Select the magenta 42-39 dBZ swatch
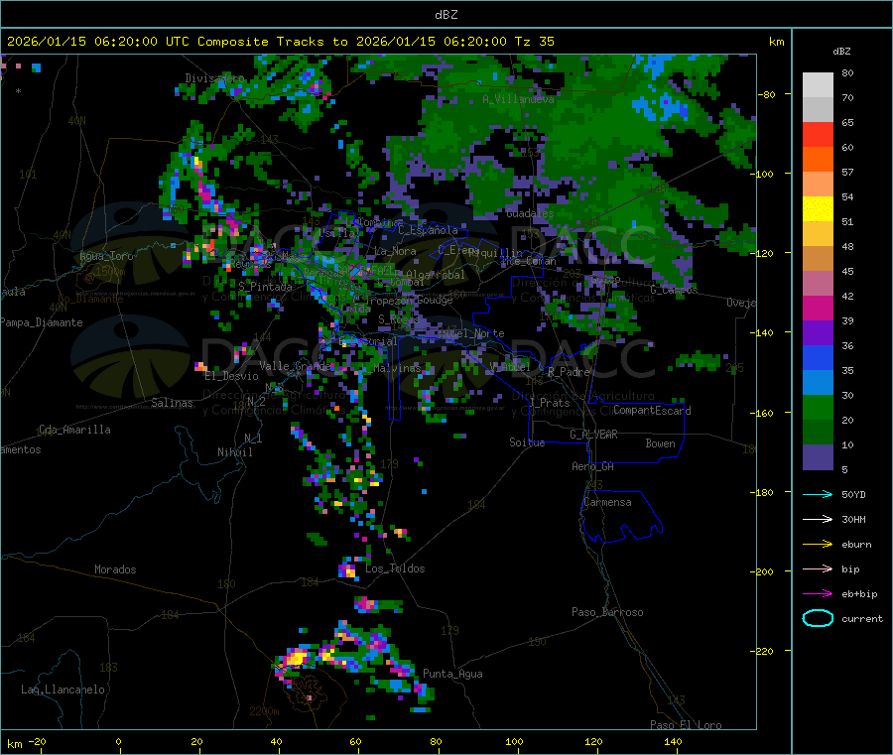The width and height of the screenshot is (893, 755). coord(818,308)
